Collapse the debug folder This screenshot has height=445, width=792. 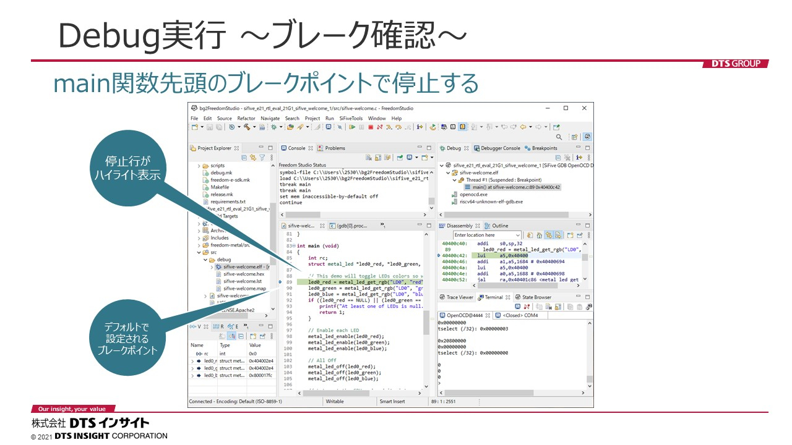(205, 260)
